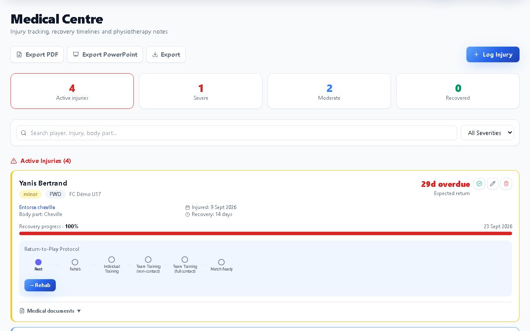The width and height of the screenshot is (530, 331).
Task: Click the Active Injuries (4) heading
Action: click(46, 161)
